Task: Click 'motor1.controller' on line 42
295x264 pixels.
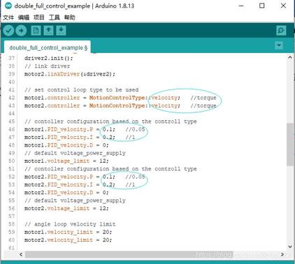Action: [52, 98]
